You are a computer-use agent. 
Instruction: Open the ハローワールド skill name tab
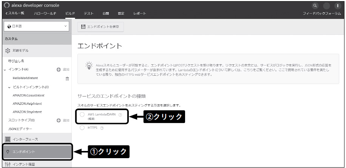point(45,14)
